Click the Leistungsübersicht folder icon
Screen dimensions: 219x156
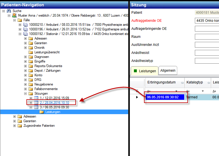(30, 52)
